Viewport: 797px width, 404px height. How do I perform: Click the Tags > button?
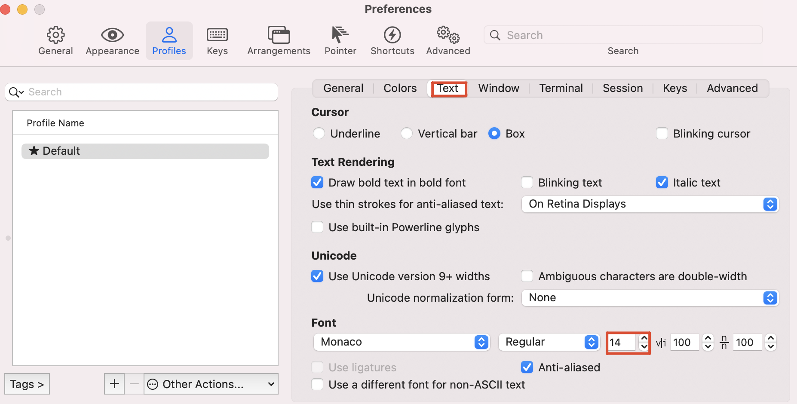[27, 384]
